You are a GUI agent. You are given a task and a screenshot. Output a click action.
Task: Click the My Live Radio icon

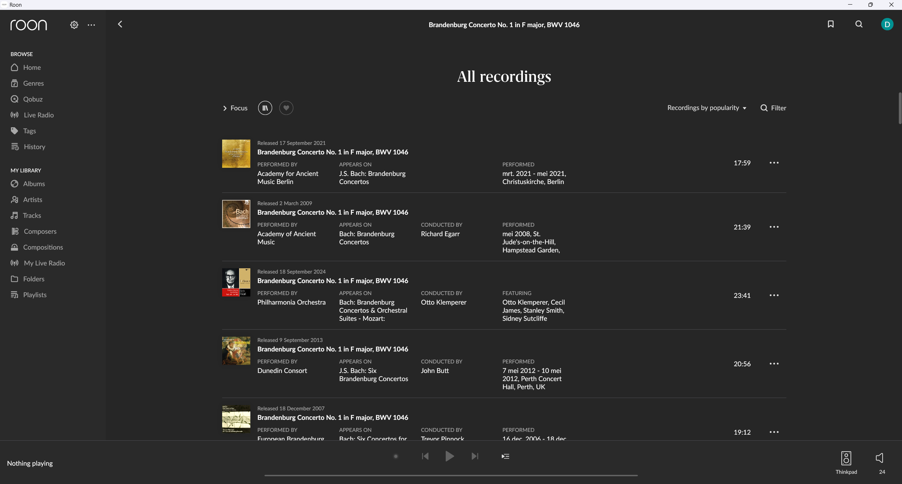coord(14,263)
